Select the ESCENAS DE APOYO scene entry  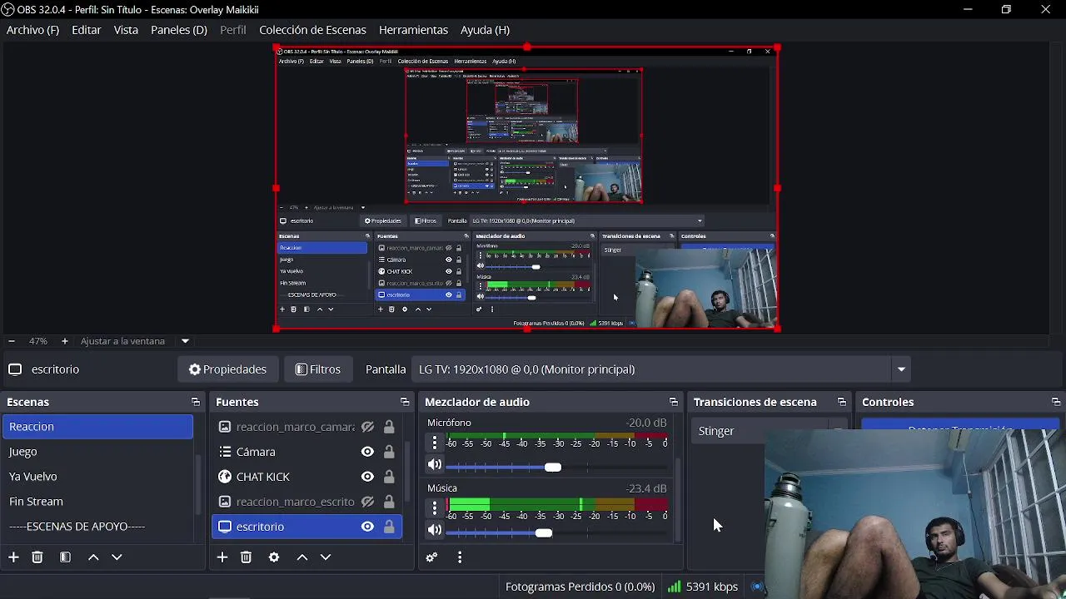click(97, 527)
